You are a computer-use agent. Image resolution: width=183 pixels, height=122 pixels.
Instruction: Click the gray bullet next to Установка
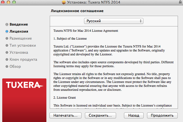[7, 52]
